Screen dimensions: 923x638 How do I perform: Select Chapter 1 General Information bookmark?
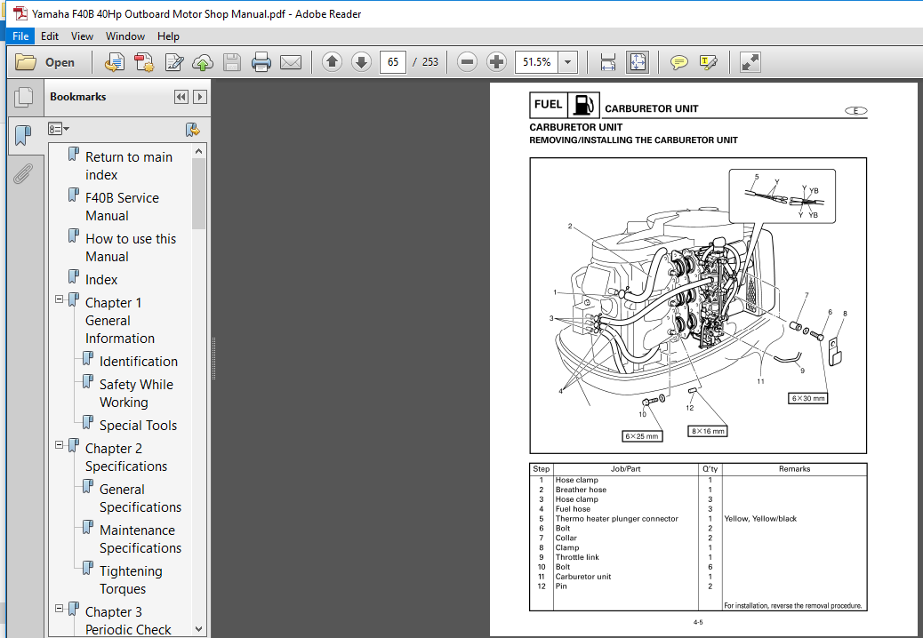(x=119, y=321)
